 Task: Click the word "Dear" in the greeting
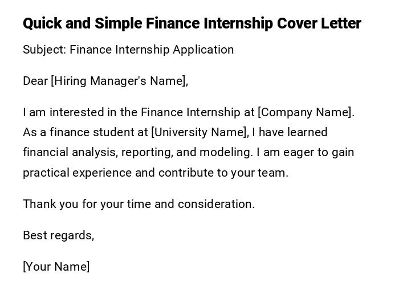[35, 81]
